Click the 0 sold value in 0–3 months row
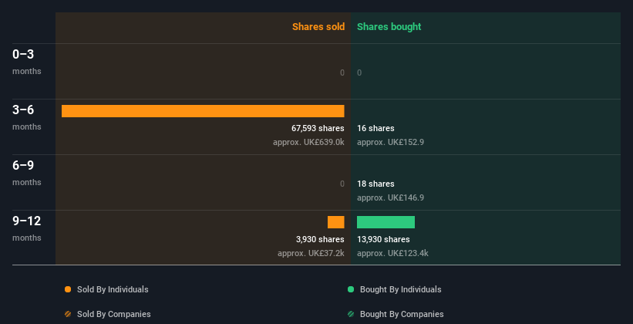 pos(342,73)
